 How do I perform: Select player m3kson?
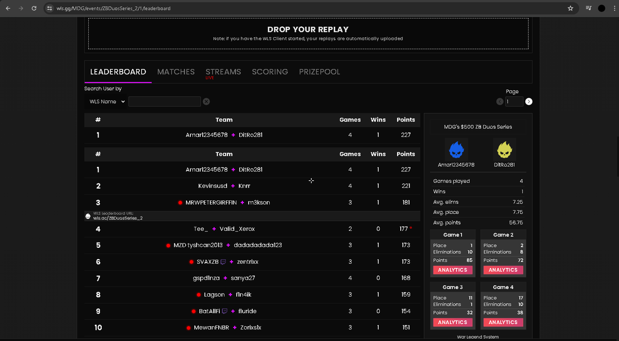pyautogui.click(x=259, y=203)
